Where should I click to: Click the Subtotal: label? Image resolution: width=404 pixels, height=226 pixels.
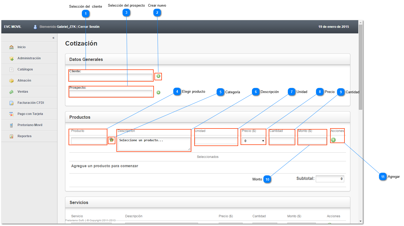(305, 179)
